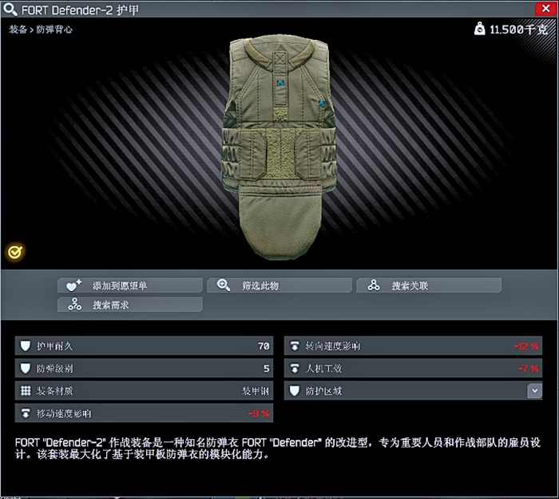Click 搜索关联 linked search button
Screen dimensions: 559x499
[429, 285]
